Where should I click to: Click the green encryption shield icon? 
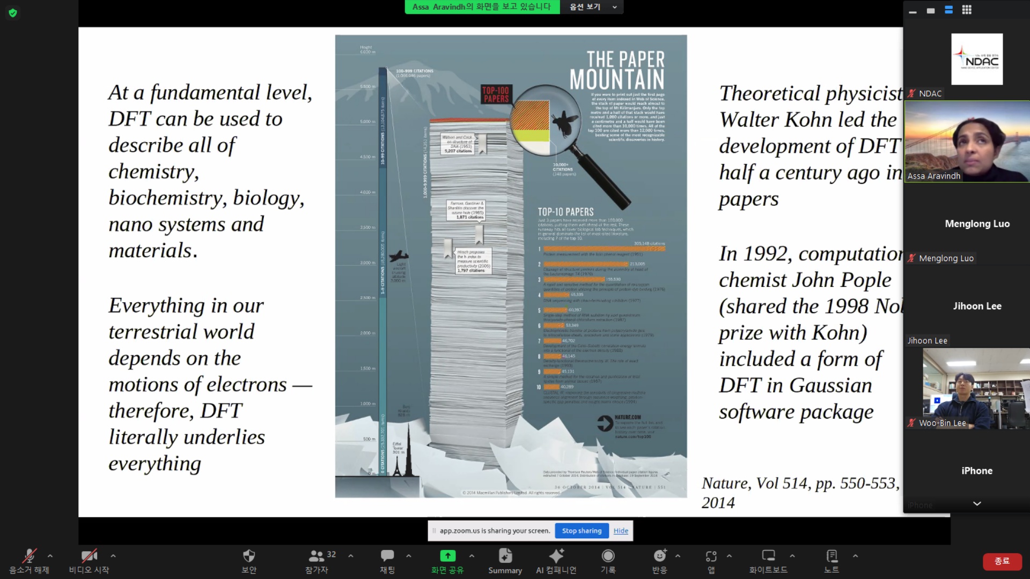tap(13, 13)
